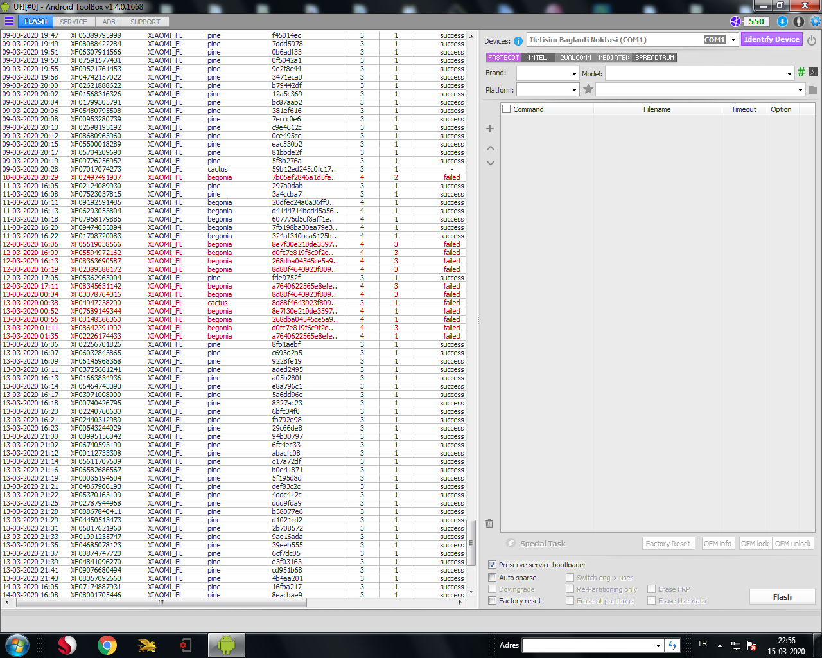The width and height of the screenshot is (822, 658).
Task: Toggle the Command column header checkbox
Action: (507, 109)
